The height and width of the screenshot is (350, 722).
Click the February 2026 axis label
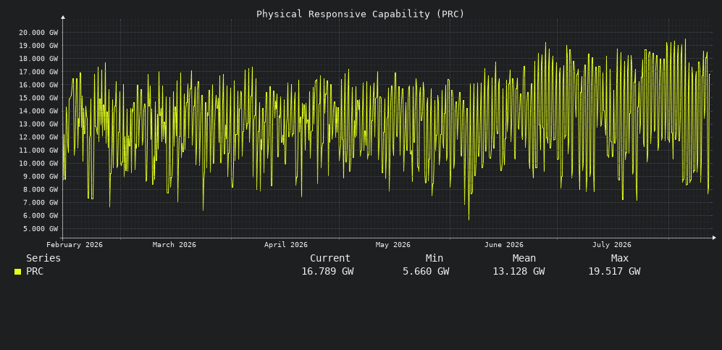75,244
